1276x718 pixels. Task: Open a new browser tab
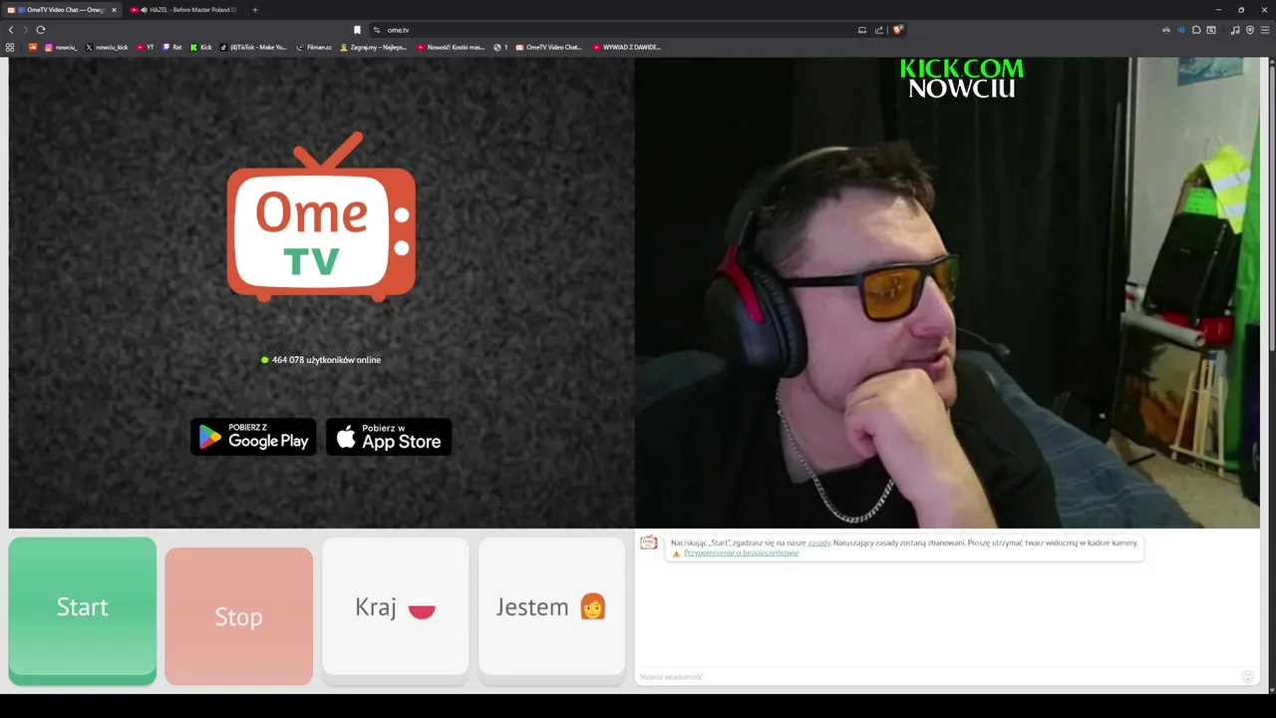pyautogui.click(x=254, y=10)
